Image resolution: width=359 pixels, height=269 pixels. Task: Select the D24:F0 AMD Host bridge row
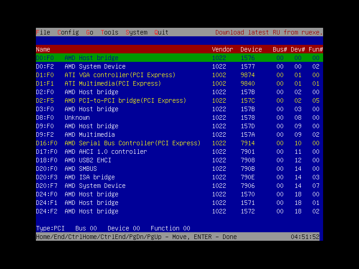pos(179,194)
